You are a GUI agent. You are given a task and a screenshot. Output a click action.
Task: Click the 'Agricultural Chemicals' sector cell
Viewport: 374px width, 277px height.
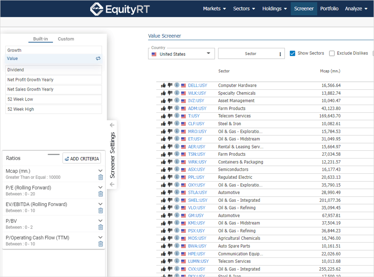239,238
